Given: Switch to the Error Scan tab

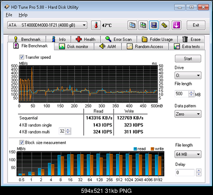Looking at the screenshot, I should click(119, 39).
